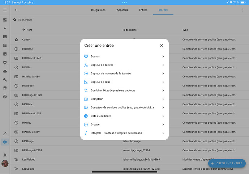Click the Capteur de seuil icon

coord(86,82)
